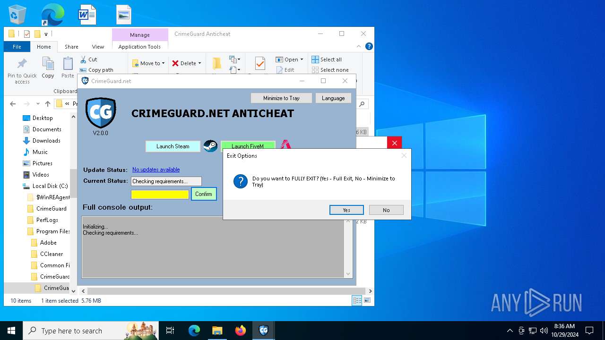Open the Word document on desktop
The width and height of the screenshot is (605, 340).
pyautogui.click(x=87, y=14)
